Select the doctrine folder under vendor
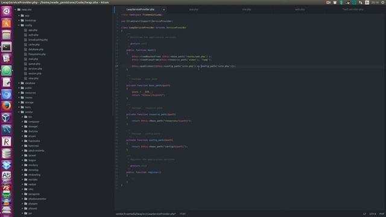 (33, 131)
